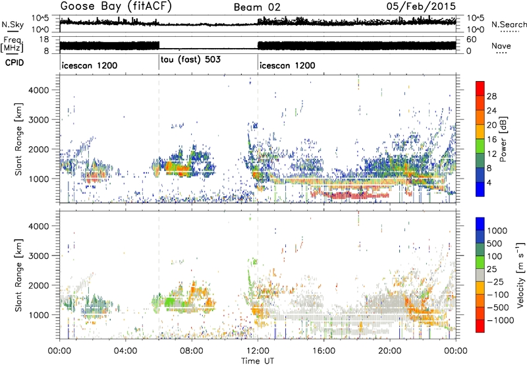Click the 'Velocity [m s-1]' colorbar title
The width and height of the screenshot is (527, 365).
pos(520,275)
